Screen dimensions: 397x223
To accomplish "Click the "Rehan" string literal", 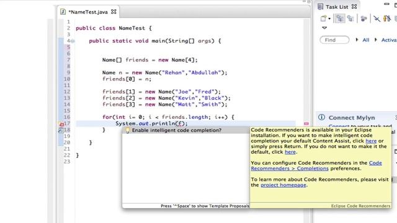I will [173, 72].
